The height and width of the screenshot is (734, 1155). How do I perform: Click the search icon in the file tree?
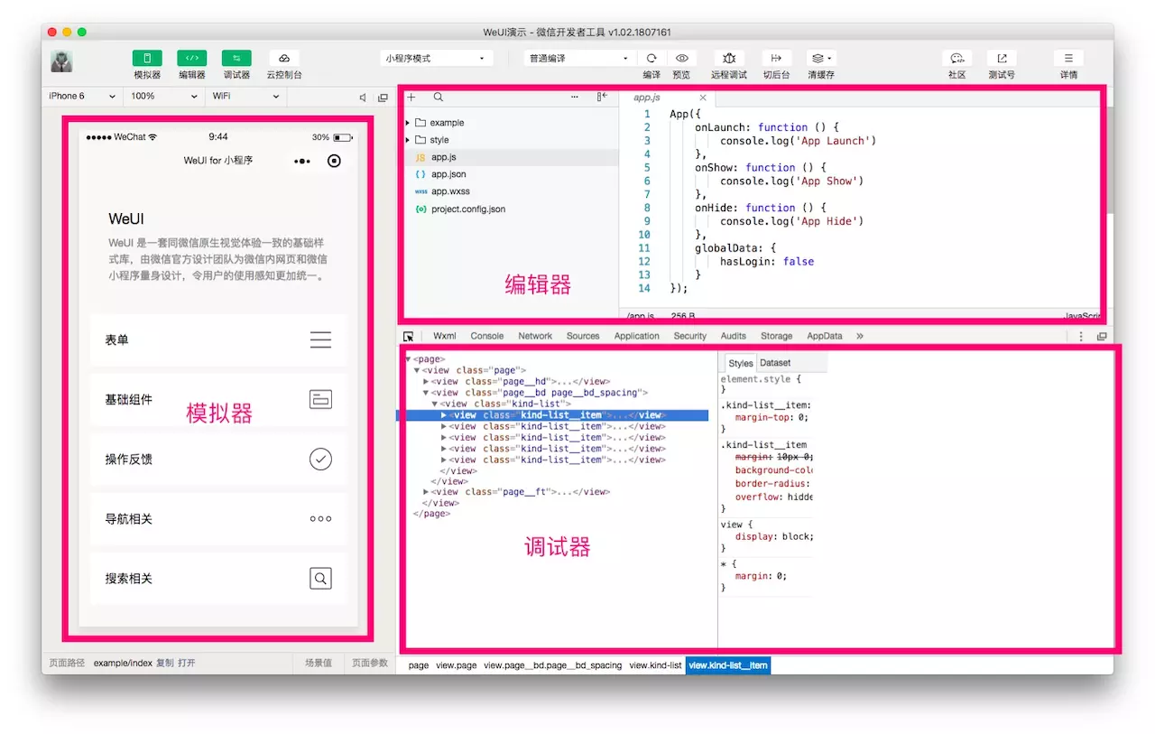coord(439,97)
